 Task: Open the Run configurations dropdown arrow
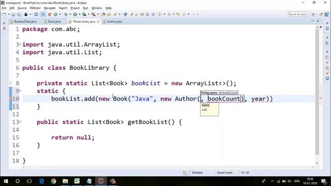(79, 14)
